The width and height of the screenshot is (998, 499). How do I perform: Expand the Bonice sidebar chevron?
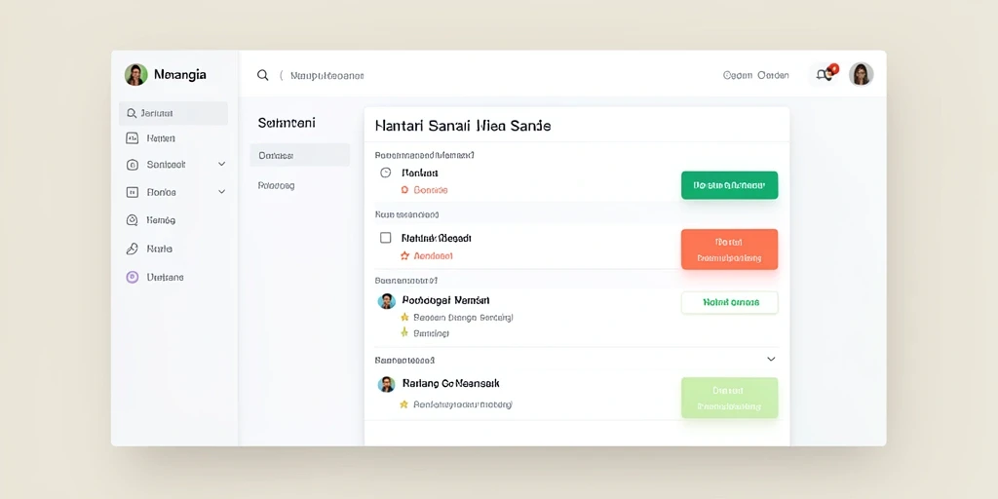click(221, 191)
